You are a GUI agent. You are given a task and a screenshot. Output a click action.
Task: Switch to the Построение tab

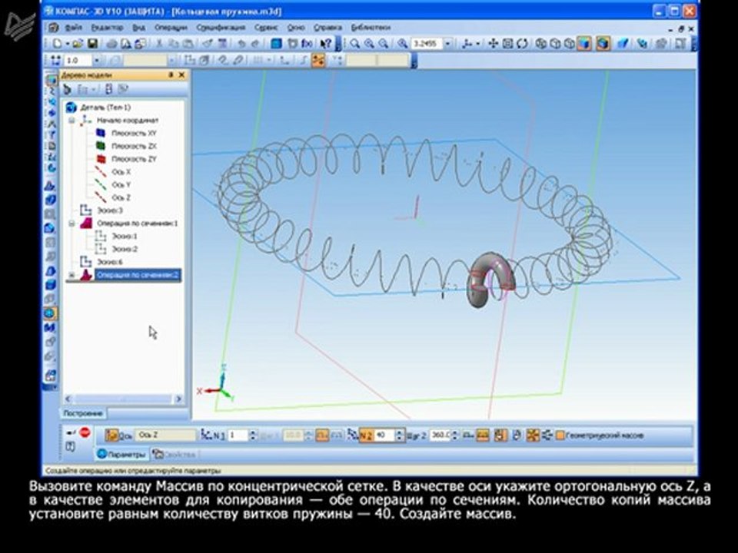(83, 413)
